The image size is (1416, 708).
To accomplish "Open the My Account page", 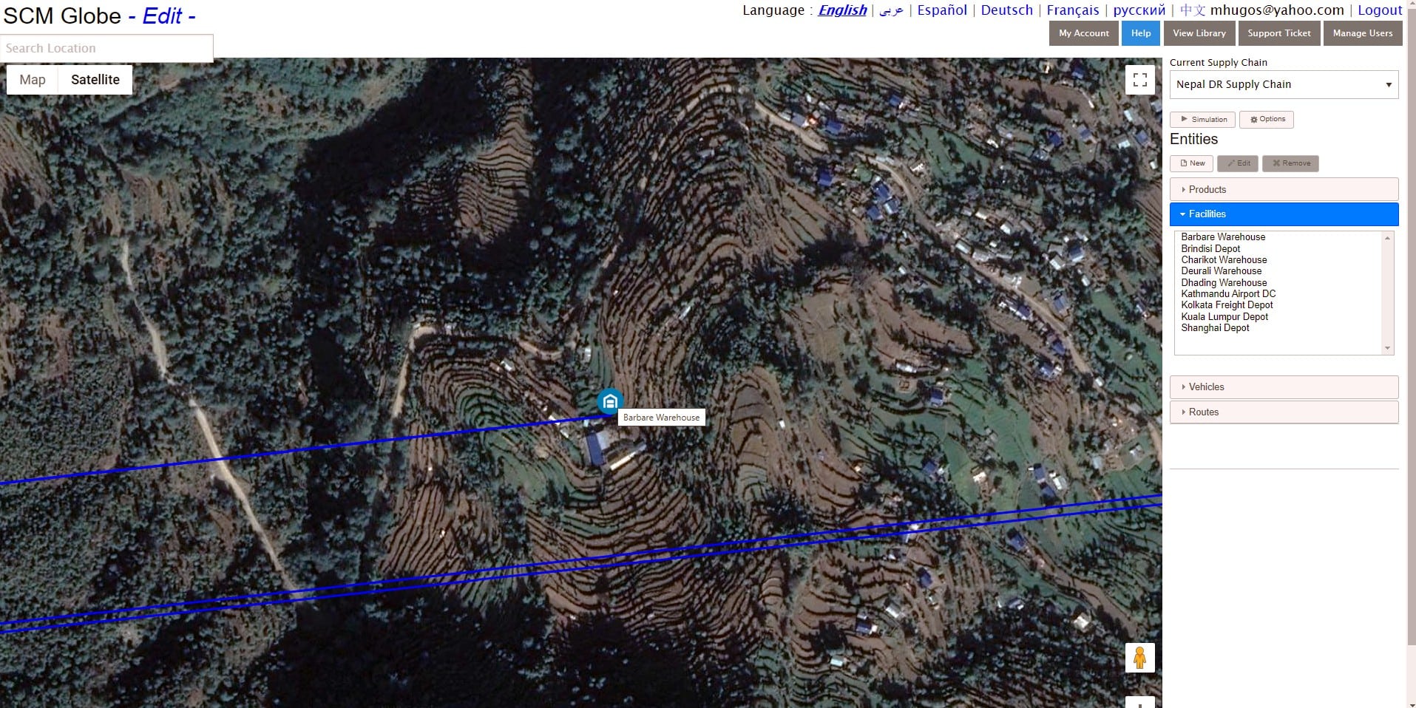I will [x=1083, y=33].
